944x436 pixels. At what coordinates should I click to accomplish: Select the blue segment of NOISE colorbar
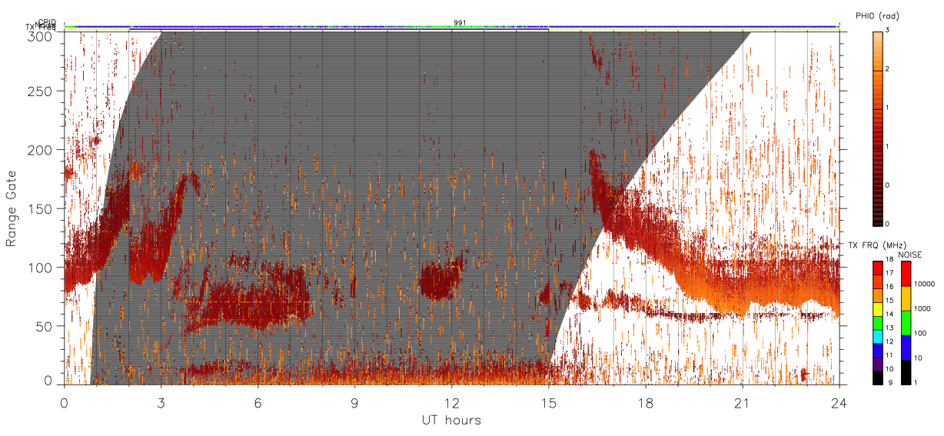(x=906, y=348)
